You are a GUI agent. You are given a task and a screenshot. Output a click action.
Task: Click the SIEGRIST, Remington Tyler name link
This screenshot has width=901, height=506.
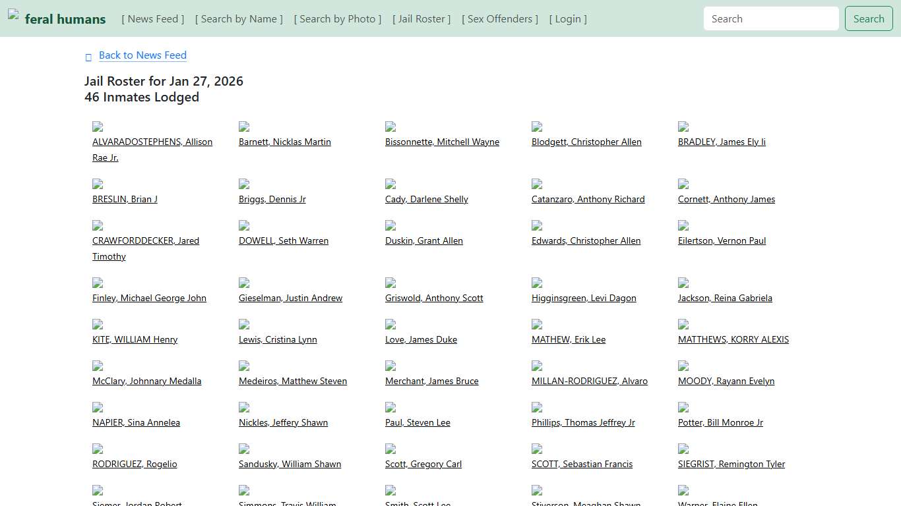pos(731,464)
